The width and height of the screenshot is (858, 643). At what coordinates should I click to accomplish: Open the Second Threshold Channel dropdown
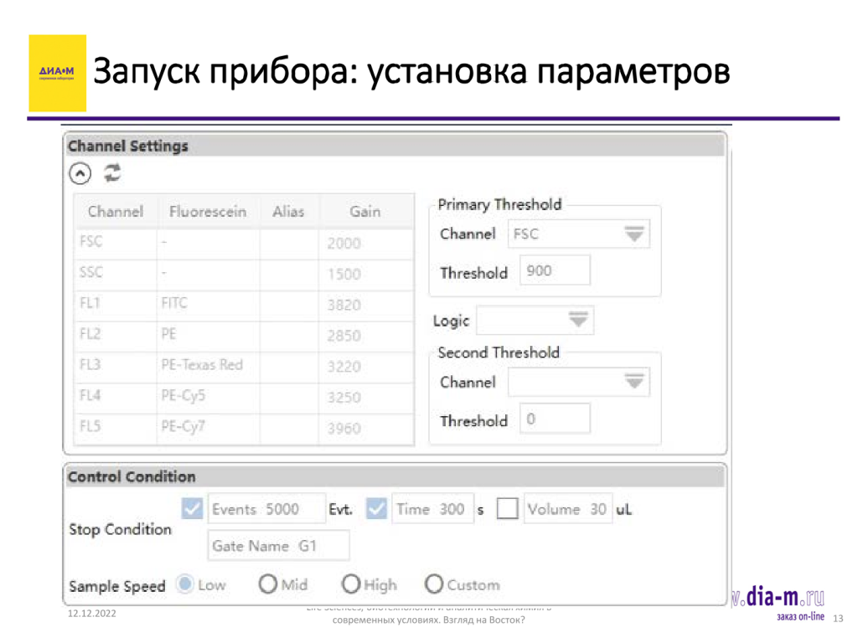(x=634, y=383)
